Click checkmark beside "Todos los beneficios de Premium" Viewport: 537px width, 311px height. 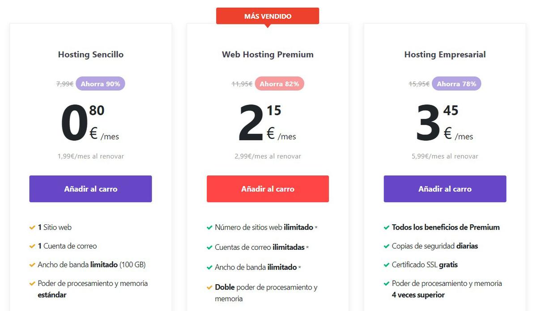[387, 227]
